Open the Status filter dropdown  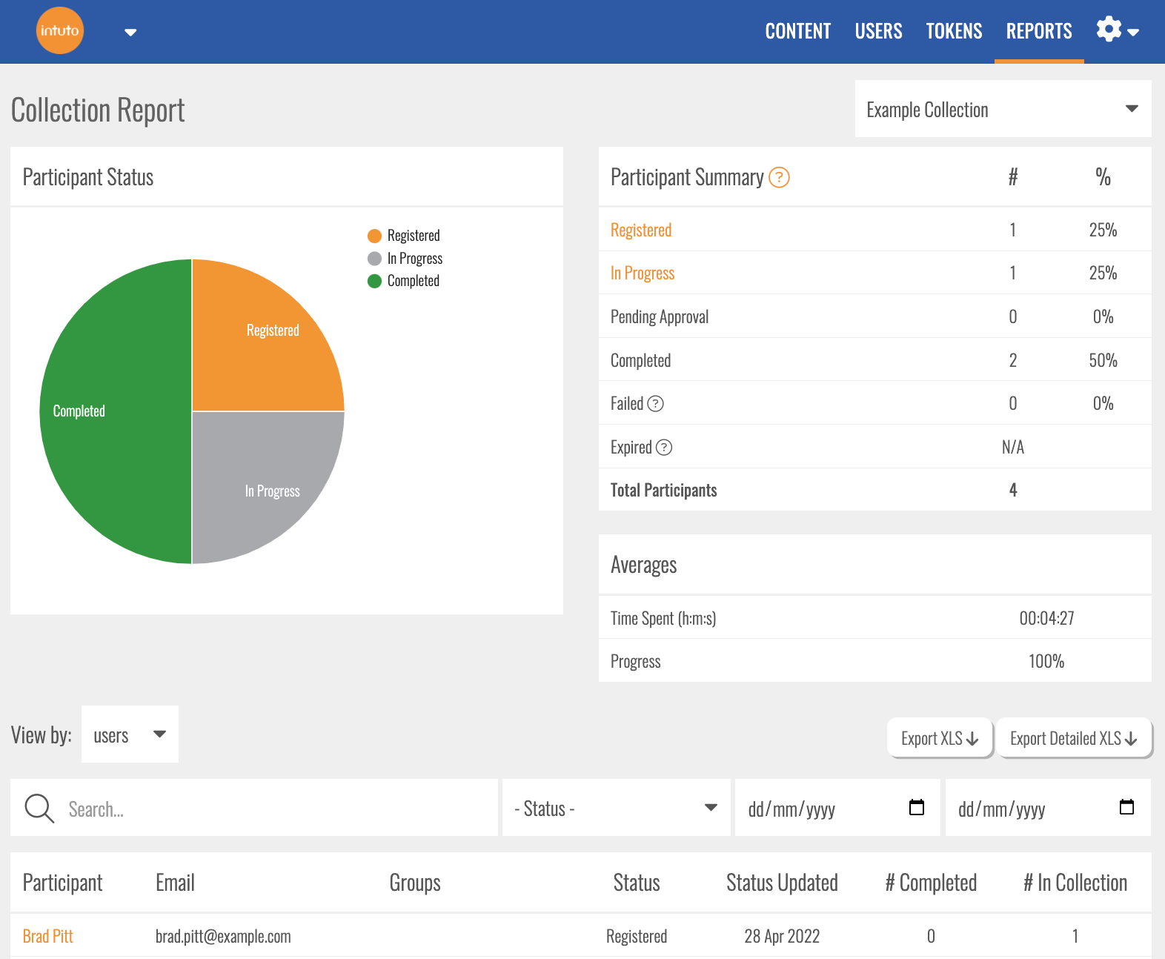616,808
